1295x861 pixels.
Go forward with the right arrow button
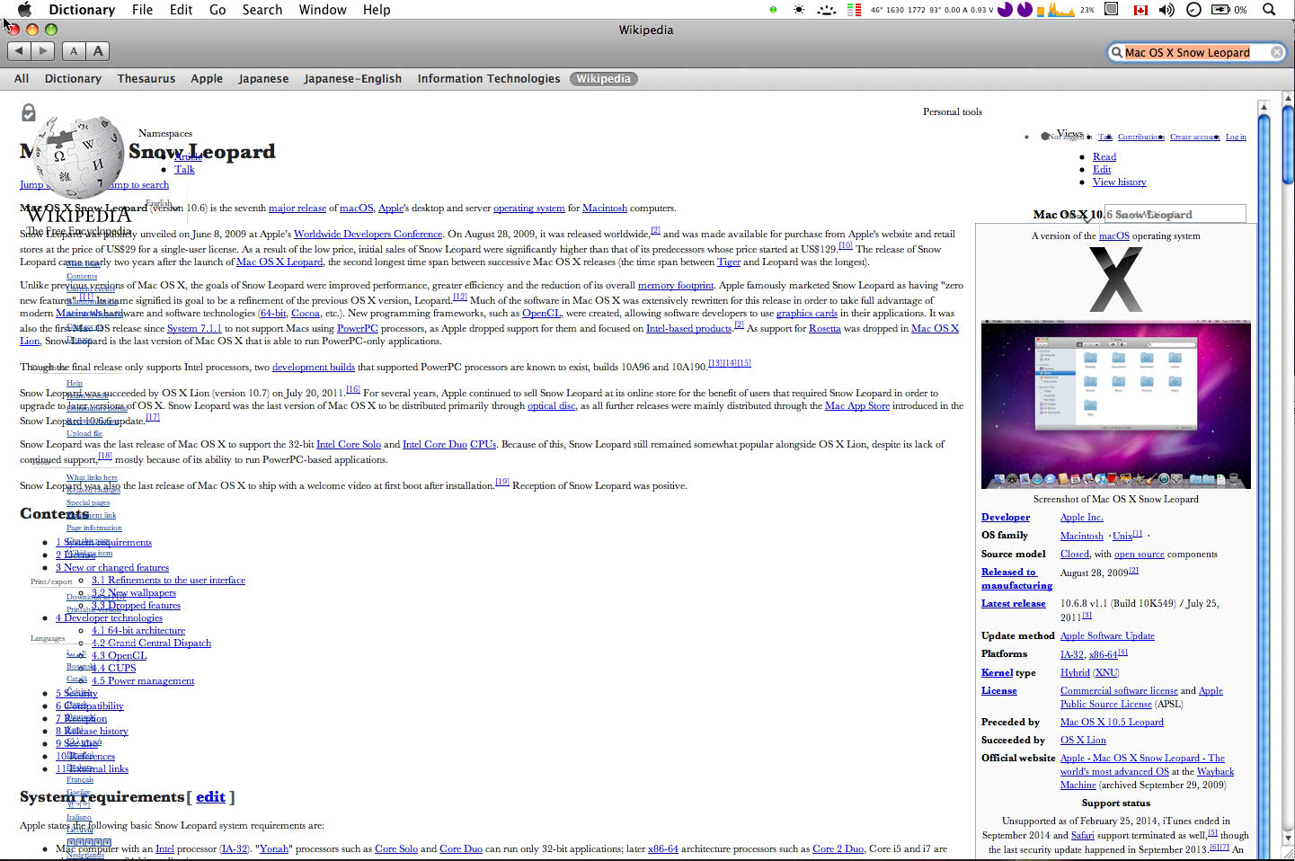tap(43, 51)
